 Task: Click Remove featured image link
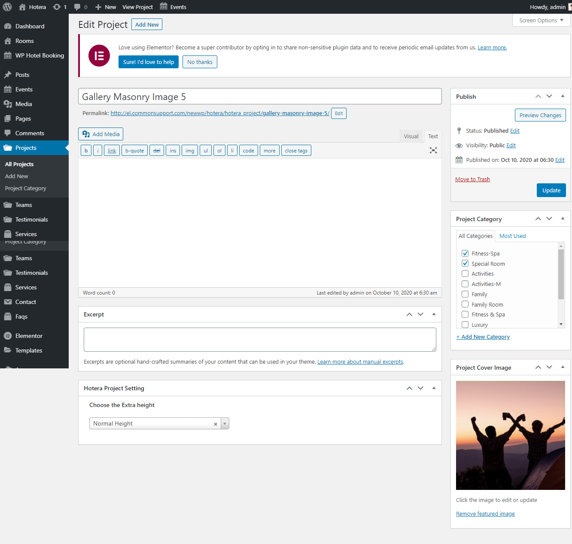(485, 514)
